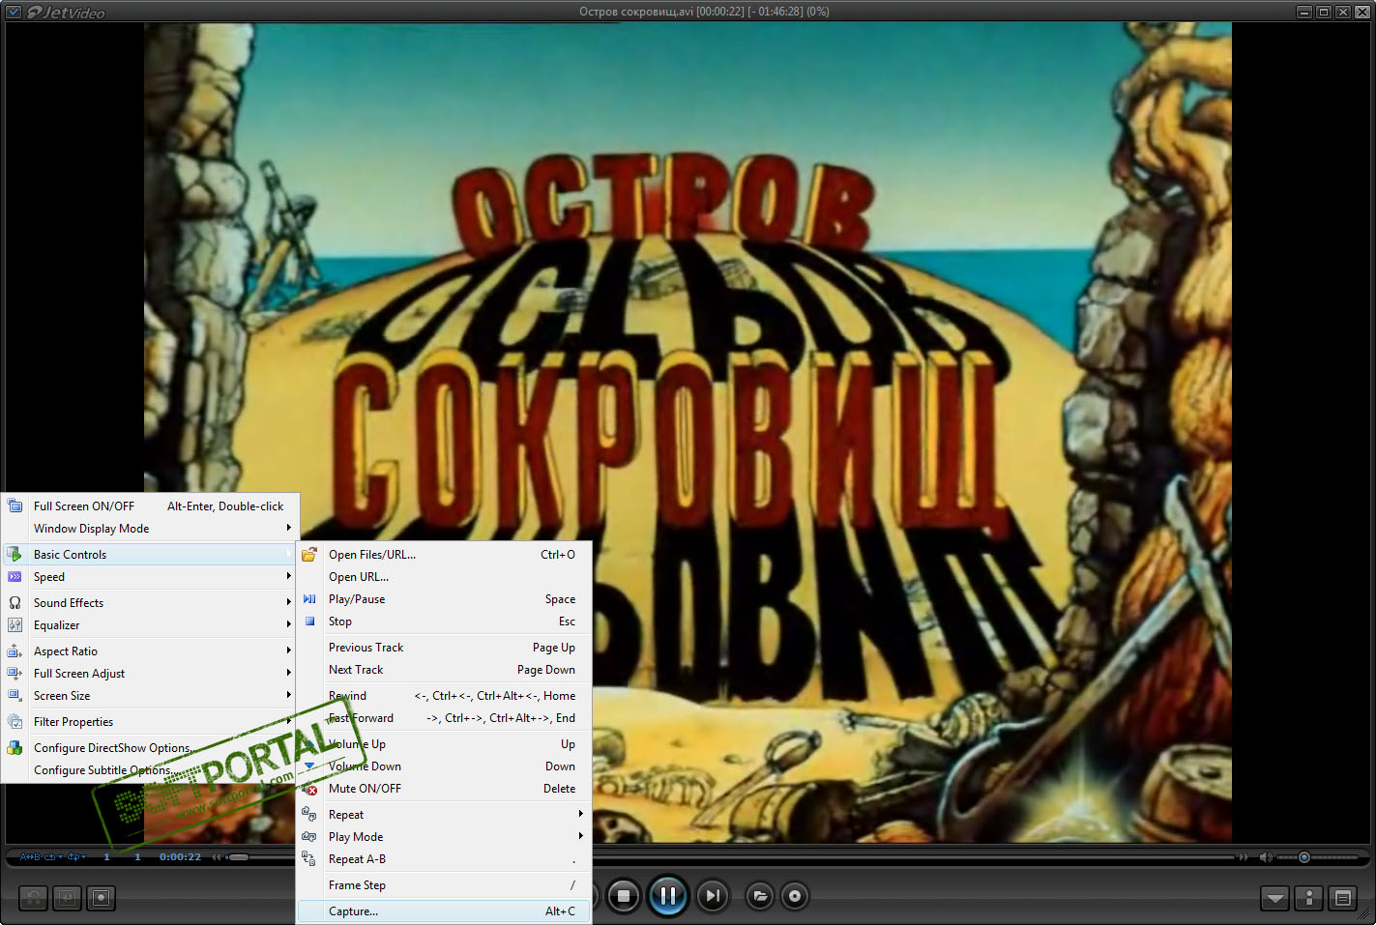The image size is (1376, 925).
Task: Toggle the checkbox at the JetVideo title bar
Action: point(14,12)
